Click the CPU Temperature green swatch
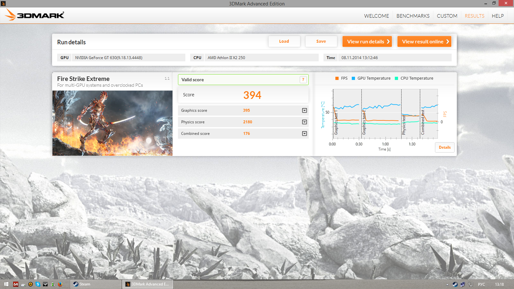514x289 pixels. [x=396, y=78]
